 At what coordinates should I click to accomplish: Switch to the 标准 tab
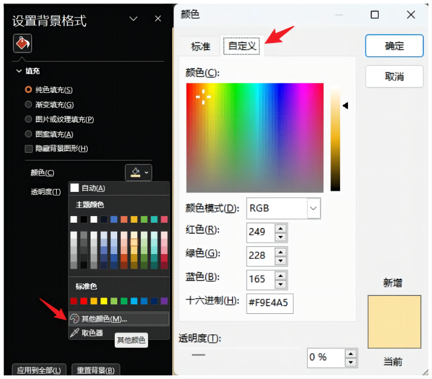coord(201,46)
